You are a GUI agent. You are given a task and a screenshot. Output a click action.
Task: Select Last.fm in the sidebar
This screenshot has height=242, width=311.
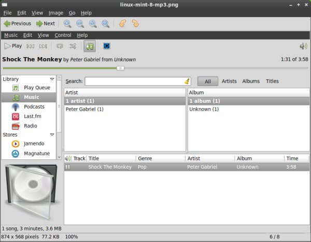pyautogui.click(x=33, y=116)
